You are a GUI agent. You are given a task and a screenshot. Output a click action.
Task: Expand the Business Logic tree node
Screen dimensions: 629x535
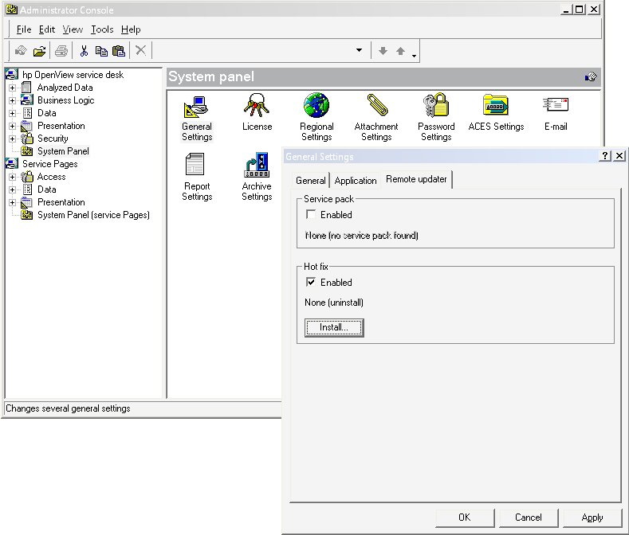coord(12,100)
